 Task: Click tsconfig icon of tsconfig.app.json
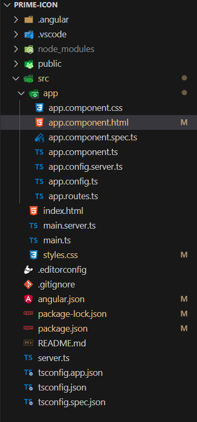28,373
